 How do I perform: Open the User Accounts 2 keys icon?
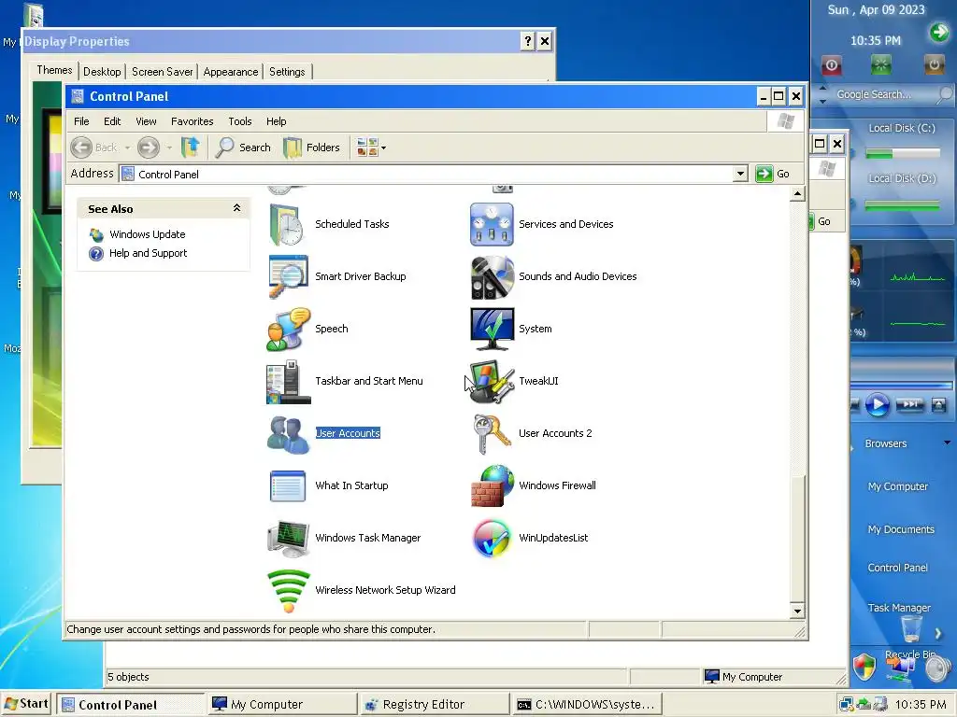(x=492, y=434)
